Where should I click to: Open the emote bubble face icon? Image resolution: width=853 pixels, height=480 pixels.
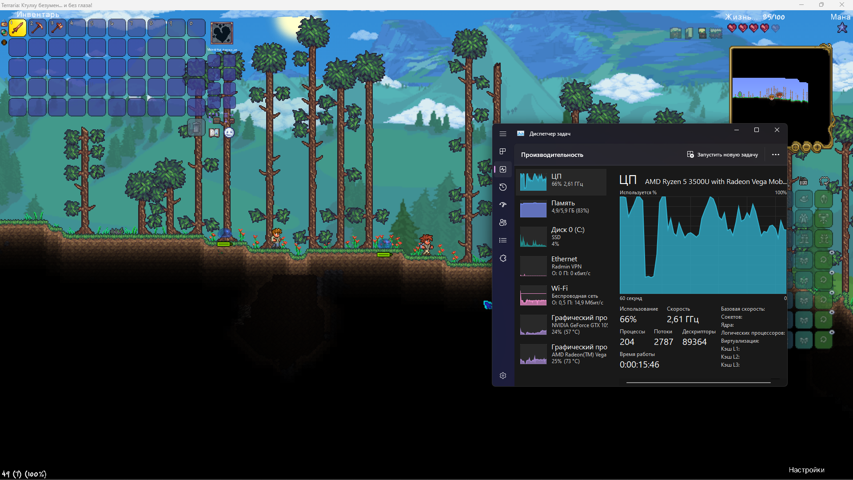point(229,132)
